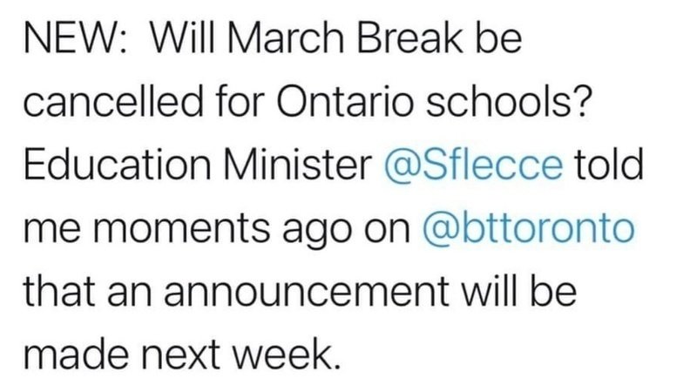Click the word "told" after @Sflecce

click(609, 165)
